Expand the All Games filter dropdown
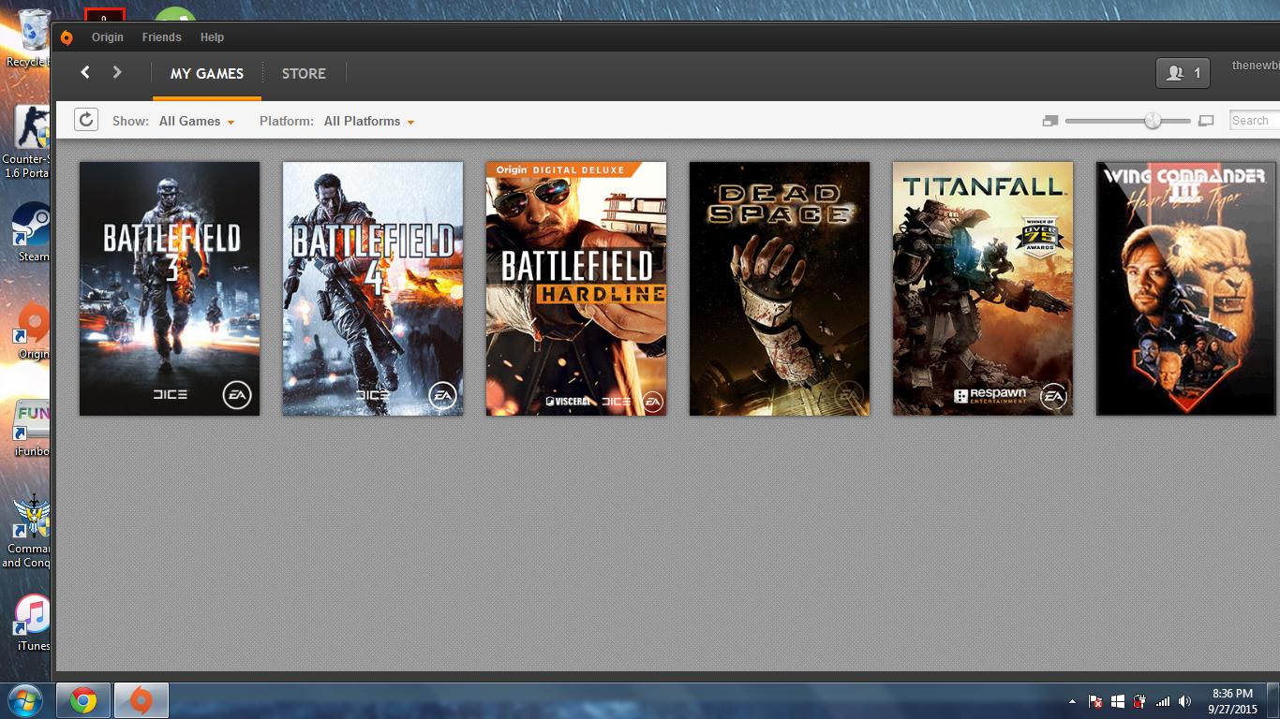Image resolution: width=1280 pixels, height=719 pixels. click(197, 121)
